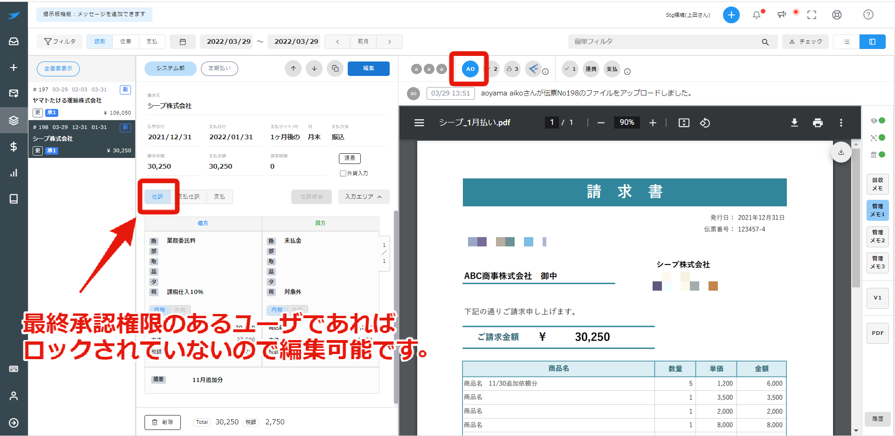The height and width of the screenshot is (436, 895).
Task: Open the inbox icon in left sidebar
Action: click(x=14, y=41)
